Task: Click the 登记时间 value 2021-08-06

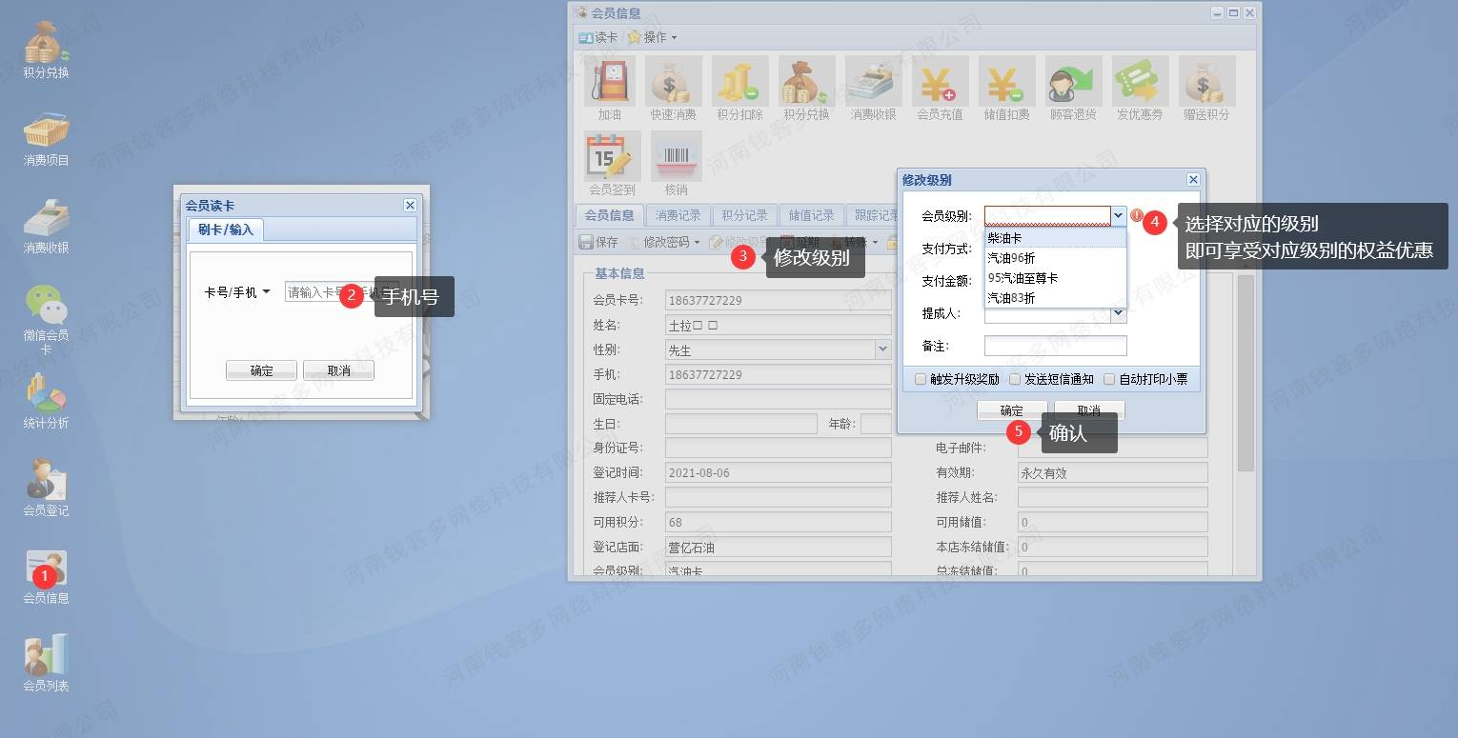Action: (x=778, y=472)
